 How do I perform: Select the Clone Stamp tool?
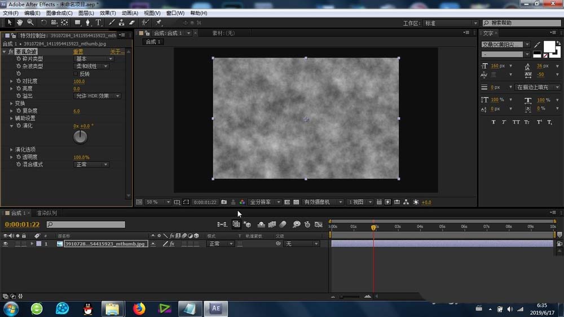(x=121, y=23)
